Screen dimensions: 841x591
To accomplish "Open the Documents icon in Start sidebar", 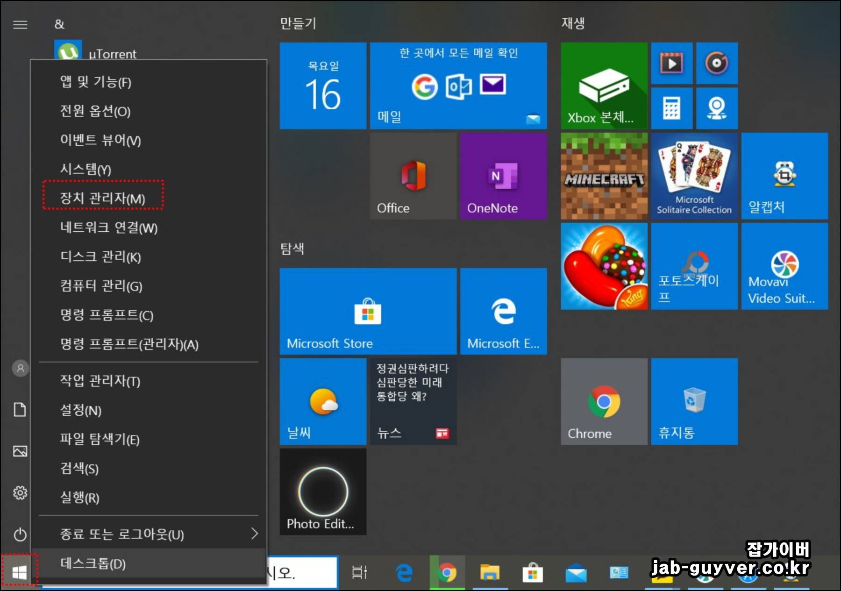I will click(x=20, y=409).
